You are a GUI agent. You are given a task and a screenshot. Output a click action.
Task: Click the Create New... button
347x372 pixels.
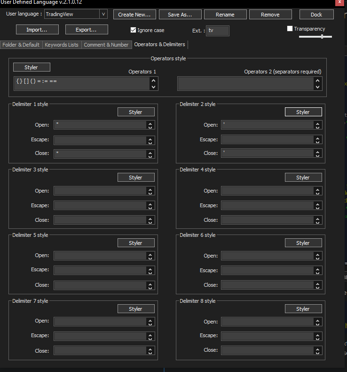(x=134, y=15)
